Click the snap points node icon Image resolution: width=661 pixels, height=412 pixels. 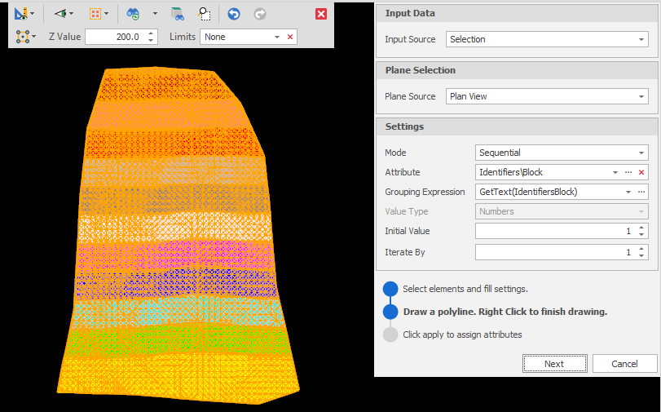point(22,37)
